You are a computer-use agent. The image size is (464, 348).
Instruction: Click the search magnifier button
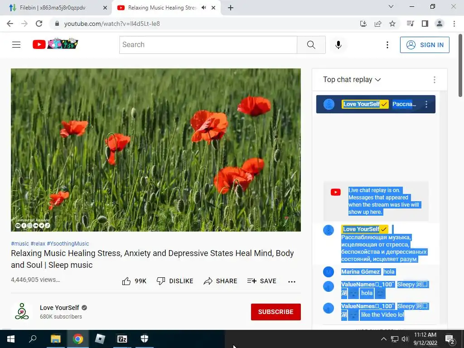tap(311, 45)
